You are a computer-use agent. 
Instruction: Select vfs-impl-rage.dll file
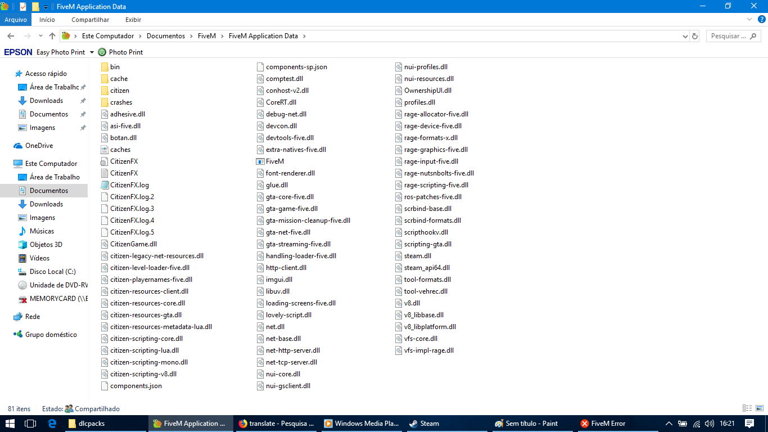click(424, 350)
